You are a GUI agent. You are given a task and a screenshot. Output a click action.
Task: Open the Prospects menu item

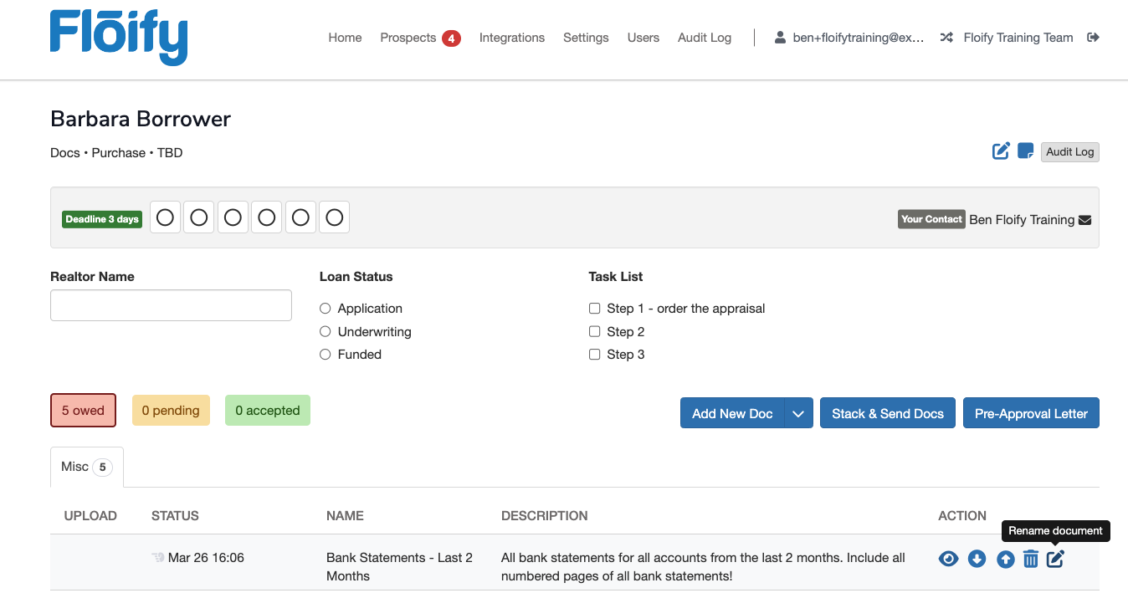click(x=408, y=38)
